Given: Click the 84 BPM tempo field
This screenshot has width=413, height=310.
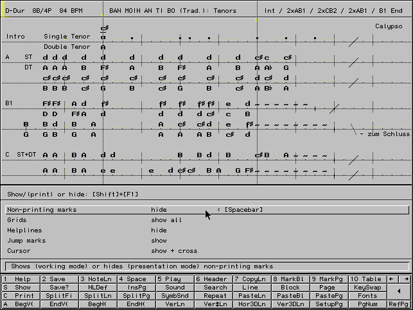Looking at the screenshot, I should pos(71,11).
